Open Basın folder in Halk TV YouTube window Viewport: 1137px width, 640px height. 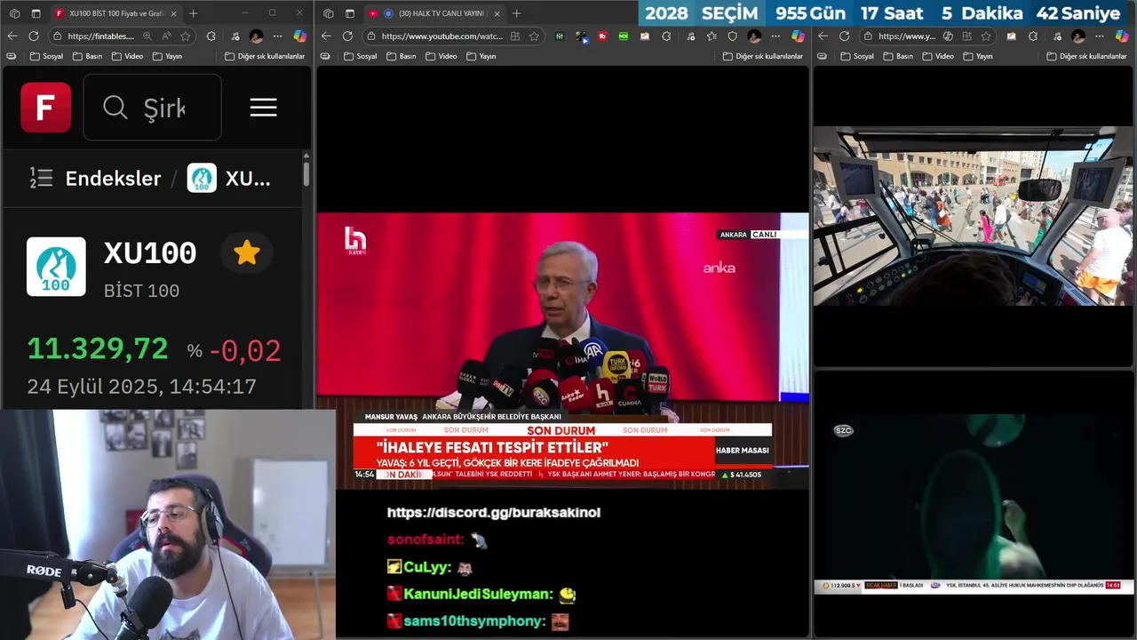click(401, 56)
